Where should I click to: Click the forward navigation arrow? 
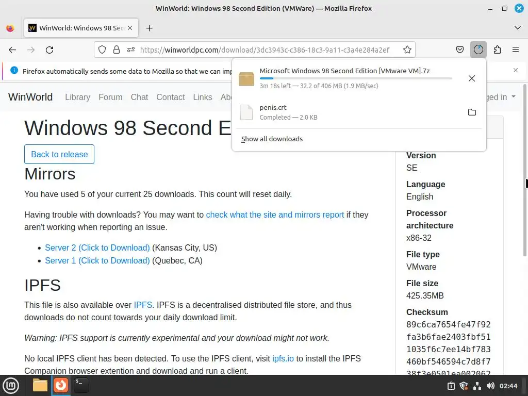click(x=31, y=50)
